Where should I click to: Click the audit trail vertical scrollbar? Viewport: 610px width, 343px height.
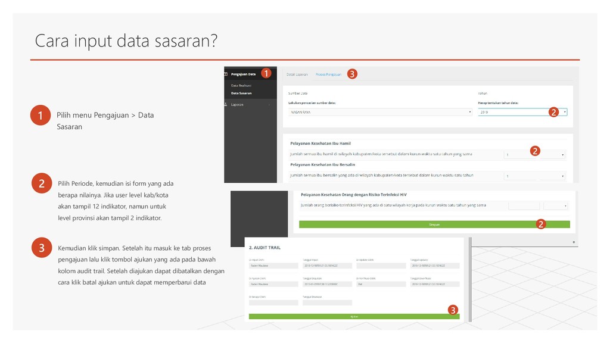[x=470, y=279]
